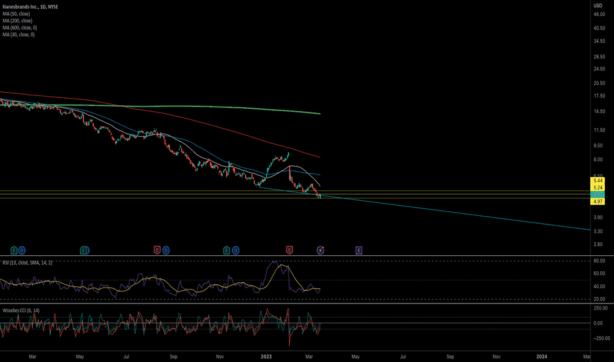Image resolution: width=614 pixels, height=362 pixels.
Task: Click the lightning bolt latest-news marker
Action: [320, 250]
